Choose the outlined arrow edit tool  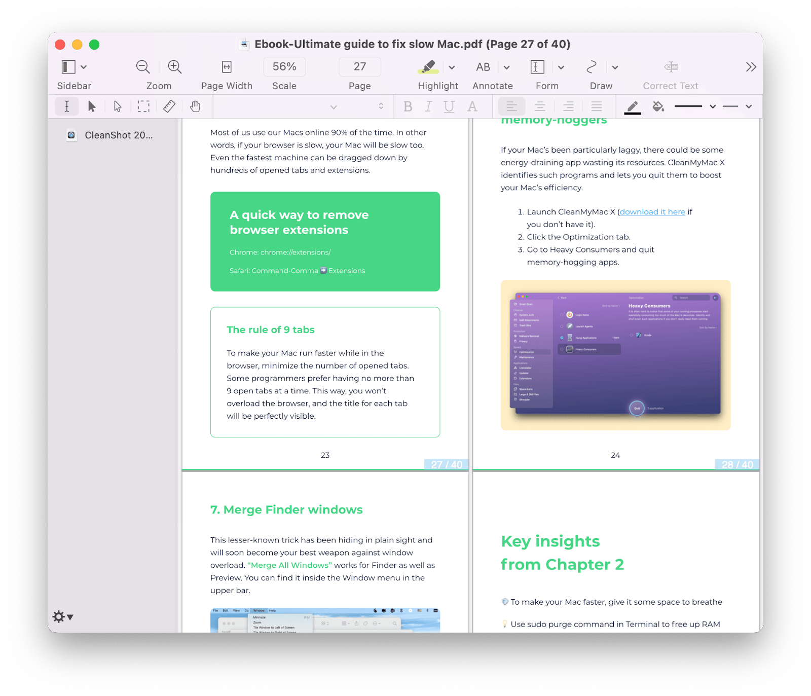coord(118,106)
